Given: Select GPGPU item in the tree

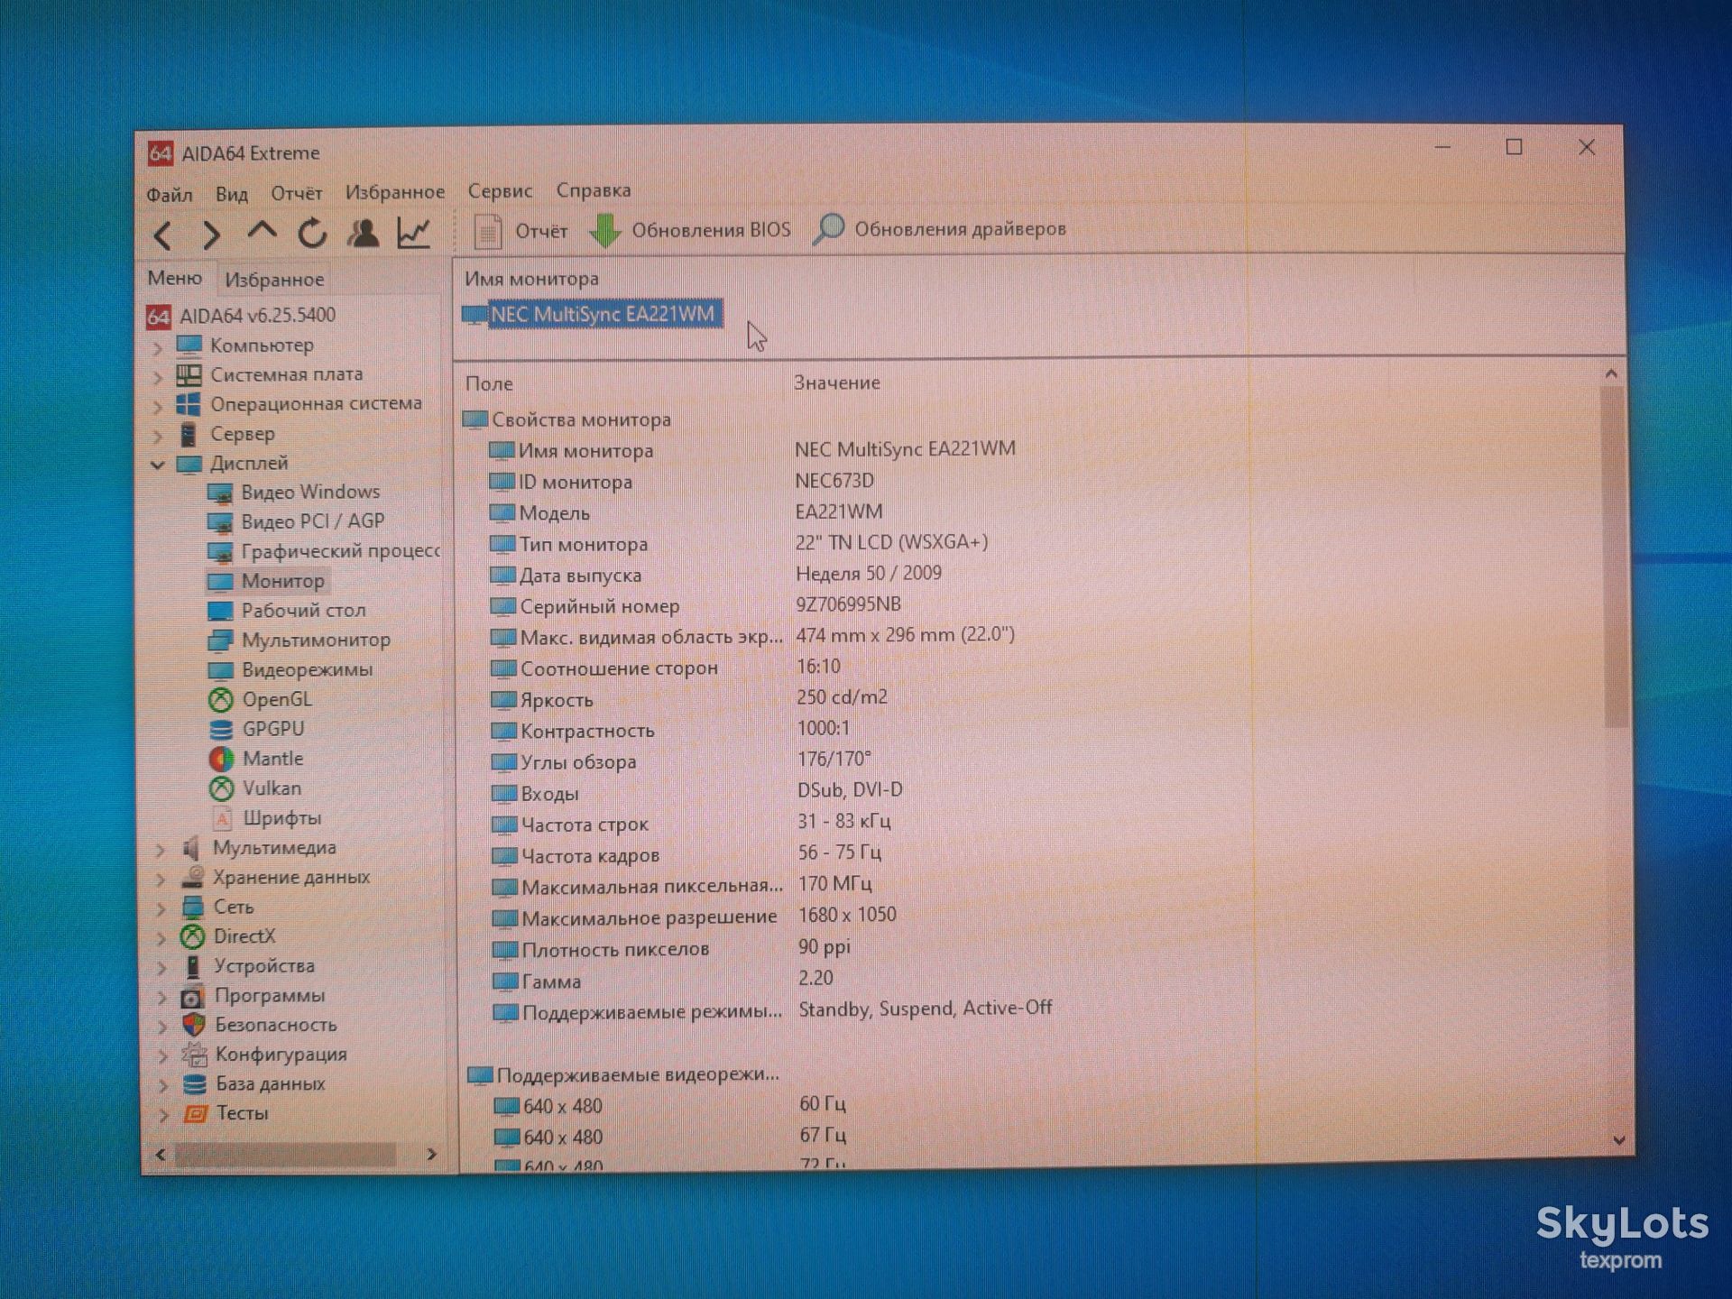Looking at the screenshot, I should [x=257, y=729].
